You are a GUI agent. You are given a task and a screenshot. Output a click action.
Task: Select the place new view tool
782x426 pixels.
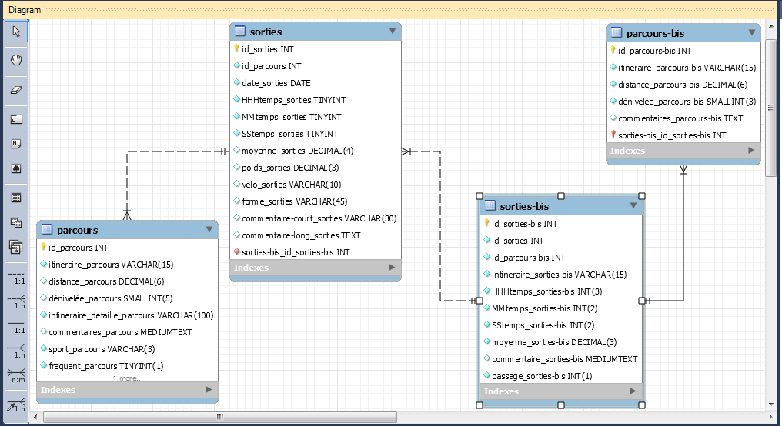(x=16, y=222)
